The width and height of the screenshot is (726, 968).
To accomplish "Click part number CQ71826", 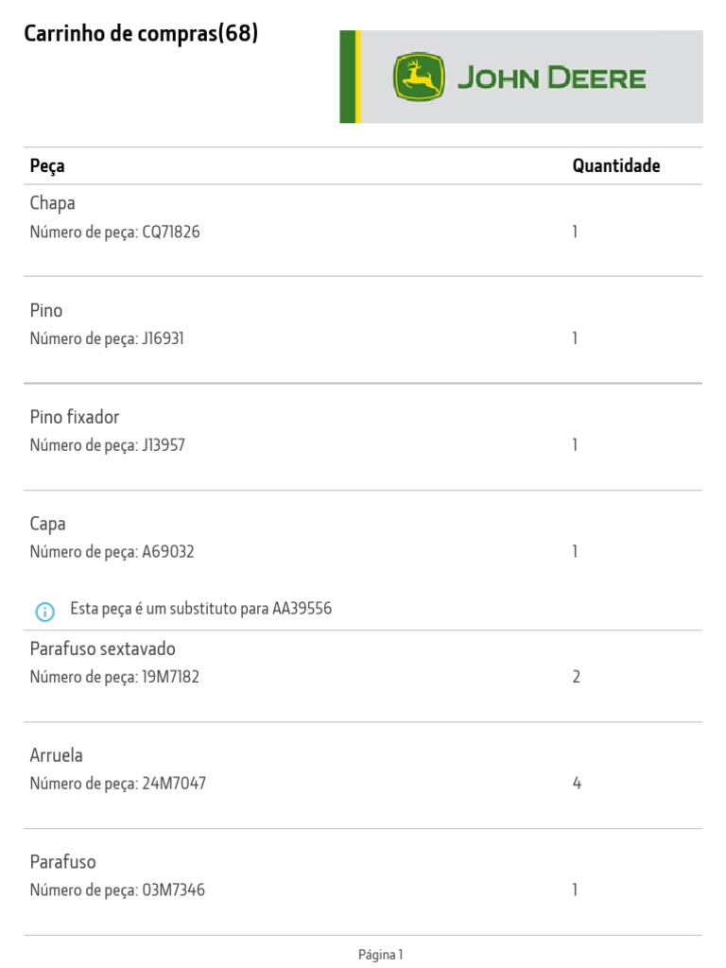I will click(170, 232).
